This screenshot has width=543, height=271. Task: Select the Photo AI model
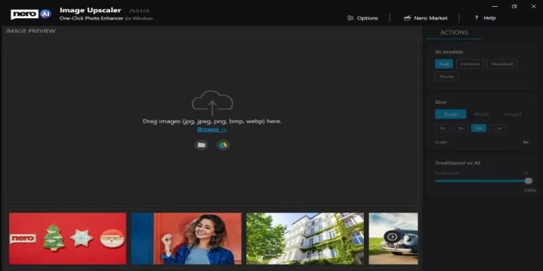(447, 77)
